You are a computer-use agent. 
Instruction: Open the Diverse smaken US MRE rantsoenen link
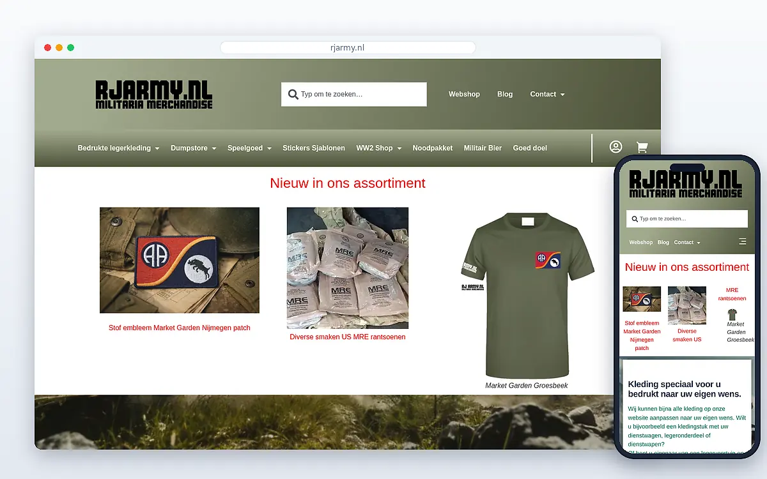(x=348, y=337)
